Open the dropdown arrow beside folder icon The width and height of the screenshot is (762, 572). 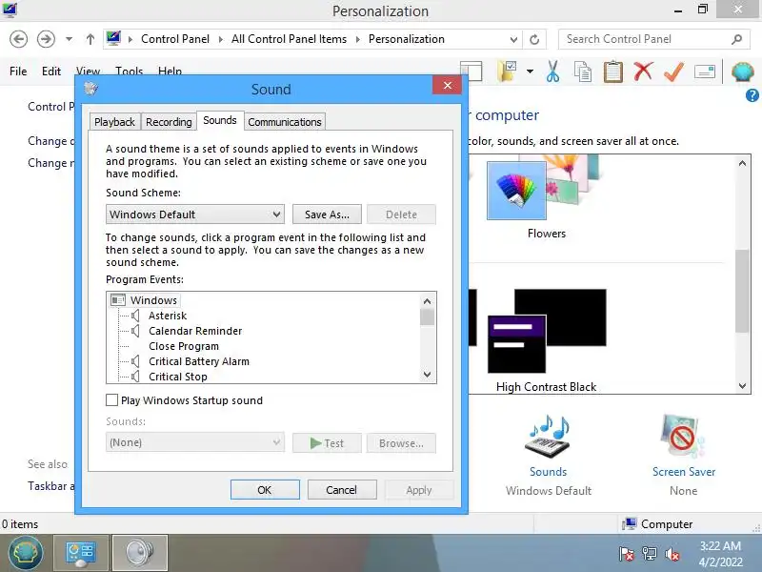(x=530, y=71)
